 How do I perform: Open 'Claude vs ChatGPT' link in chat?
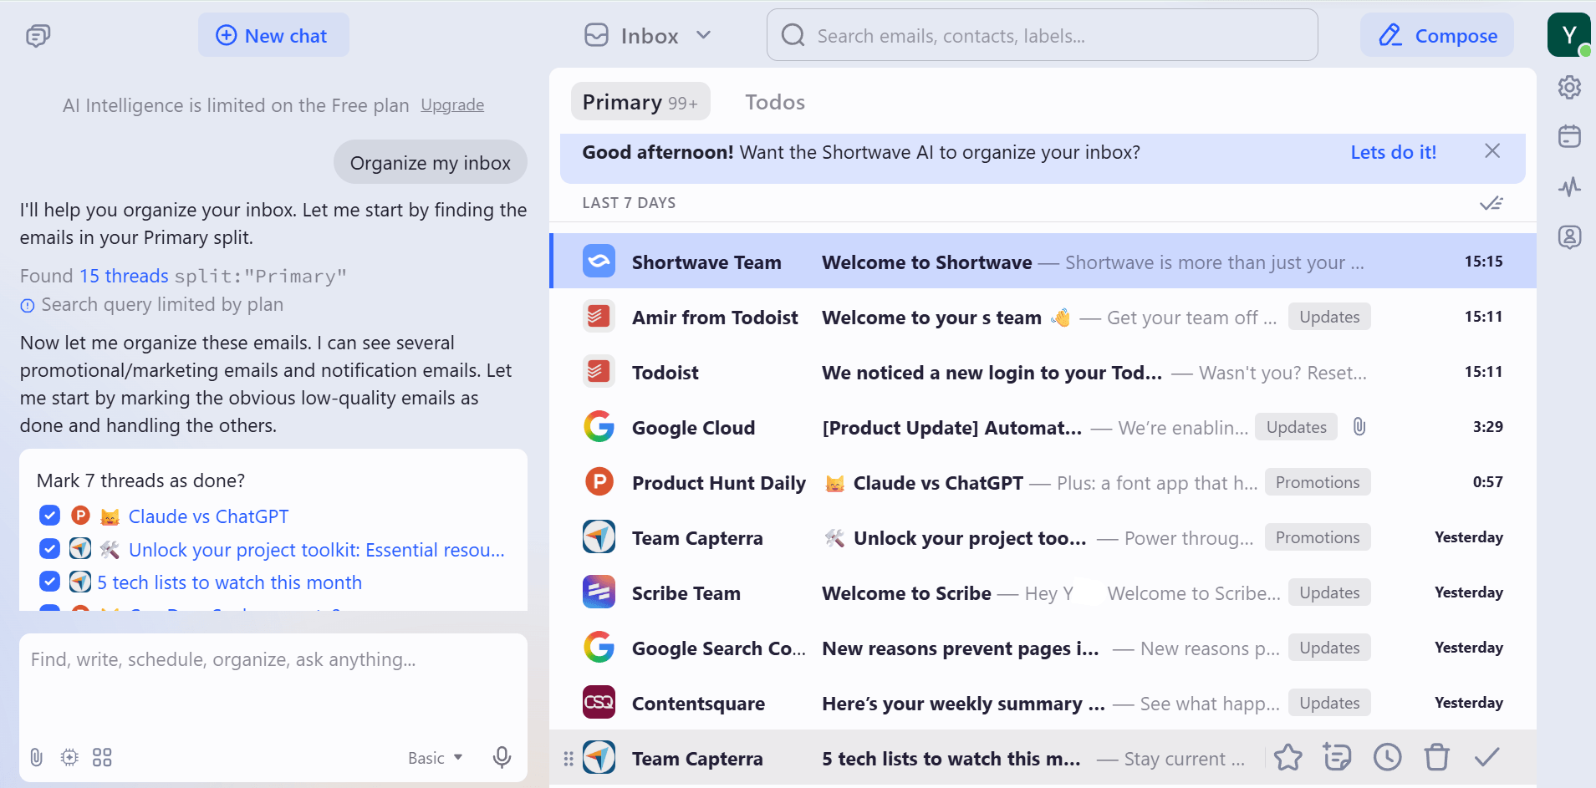click(208, 516)
